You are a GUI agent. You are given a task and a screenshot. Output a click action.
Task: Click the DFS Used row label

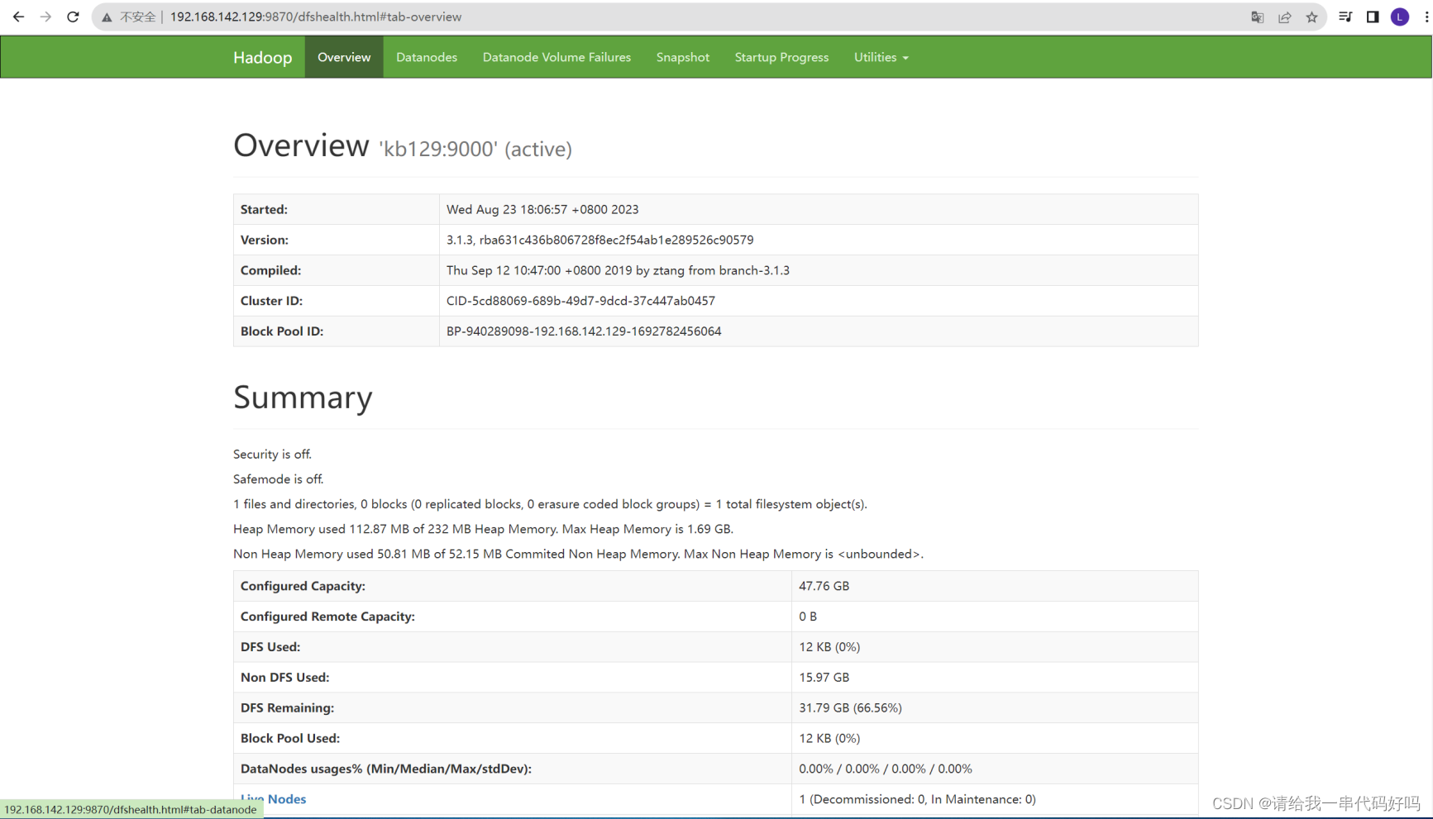tap(270, 647)
